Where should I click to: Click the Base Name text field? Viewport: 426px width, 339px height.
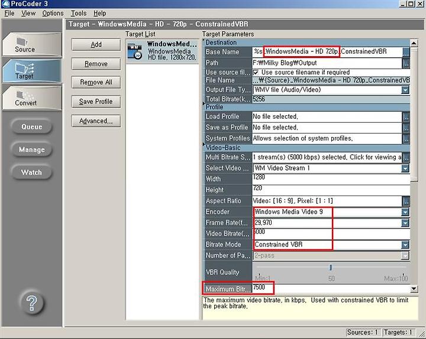pos(327,52)
